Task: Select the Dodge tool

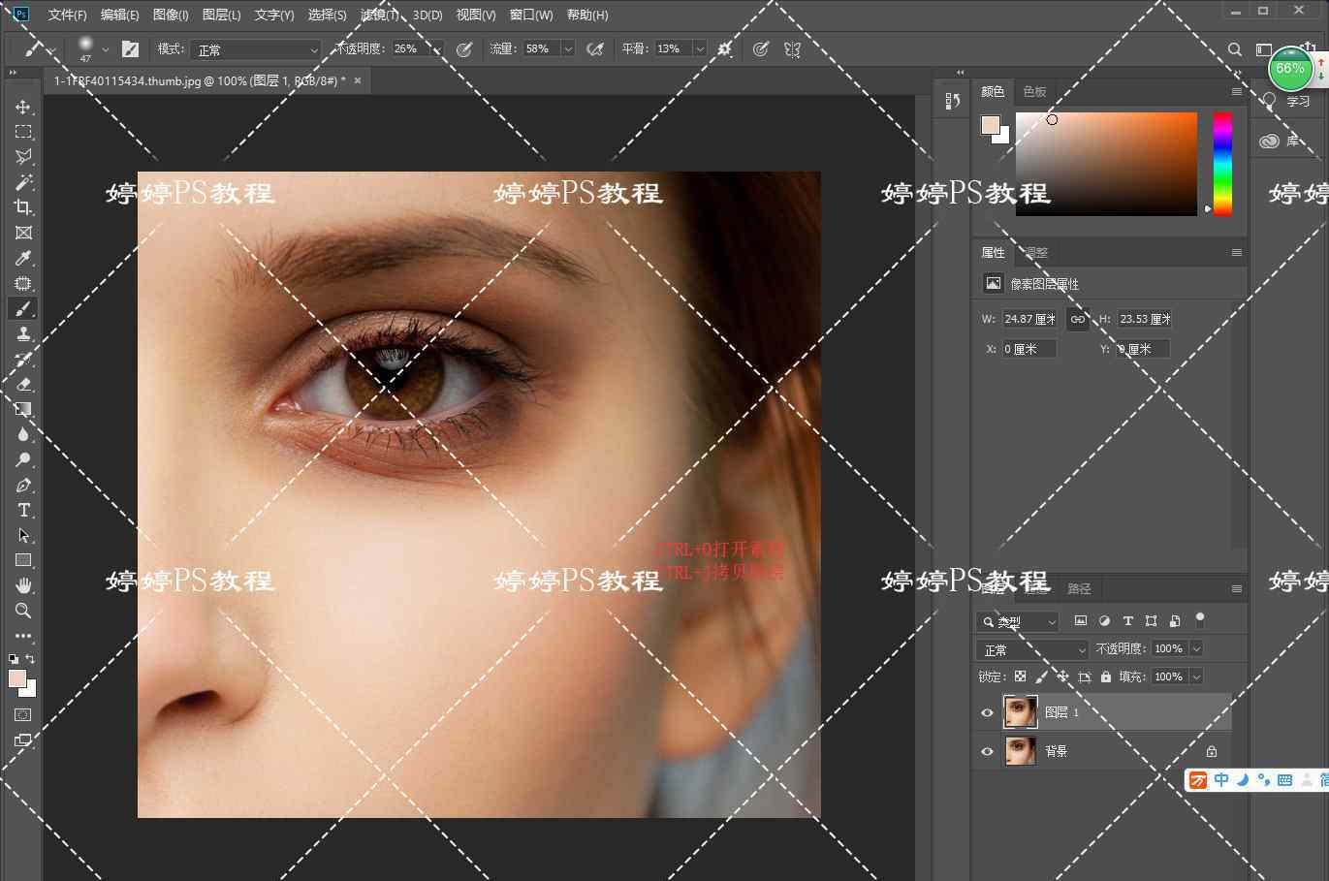Action: click(x=23, y=459)
